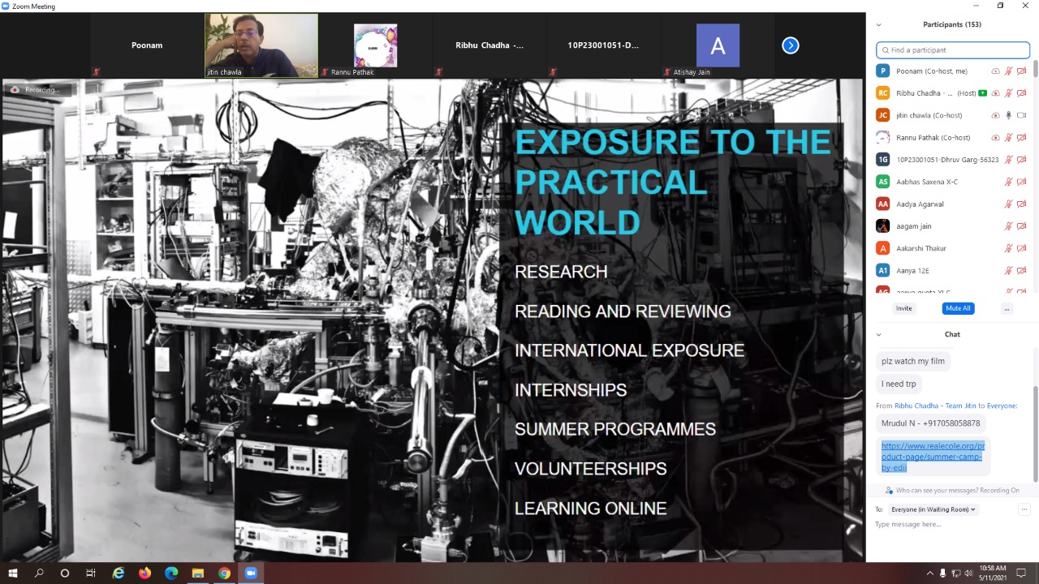
Task: Show next video thumbnails with arrow button
Action: 791,45
